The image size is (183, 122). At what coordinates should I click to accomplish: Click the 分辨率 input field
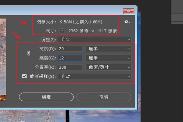[x=70, y=67]
